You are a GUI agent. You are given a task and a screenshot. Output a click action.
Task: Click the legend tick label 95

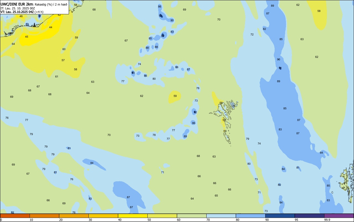click(x=296, y=220)
